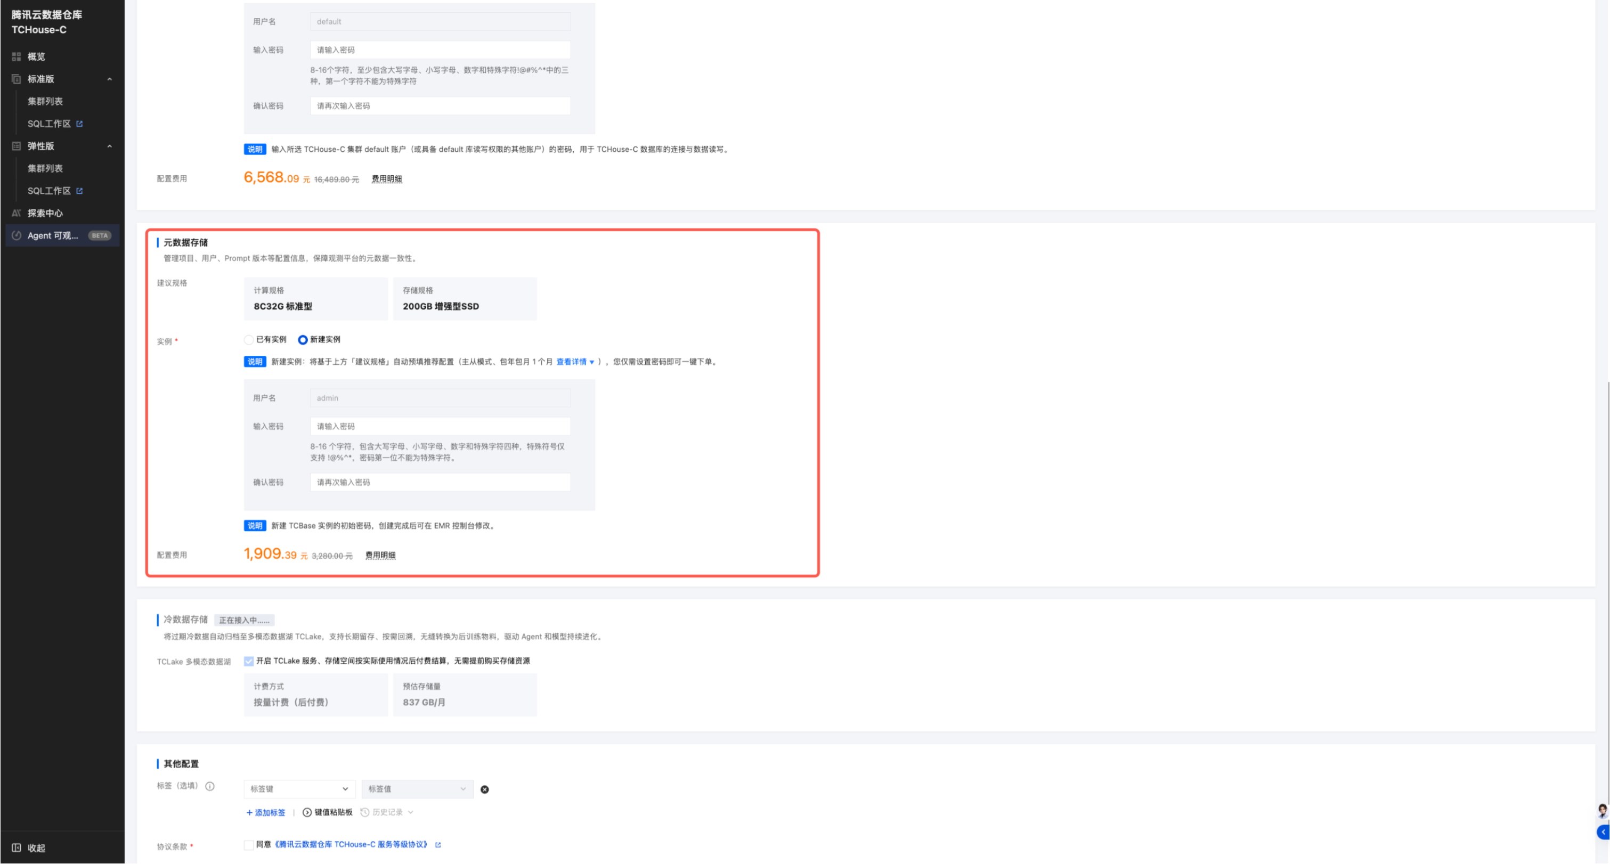Click the Agent 可观测 gauge icon
The height and width of the screenshot is (864, 1610).
pos(17,235)
